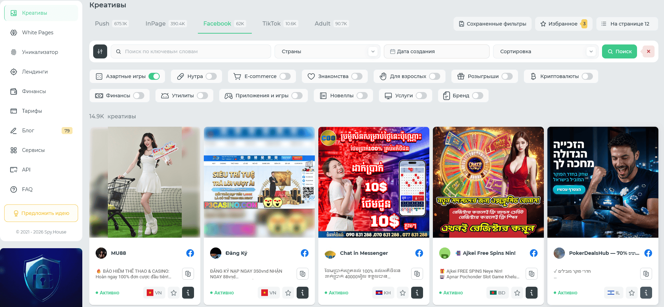664x307 pixels.
Task: Clear filters with the red X button
Action: coord(648,51)
